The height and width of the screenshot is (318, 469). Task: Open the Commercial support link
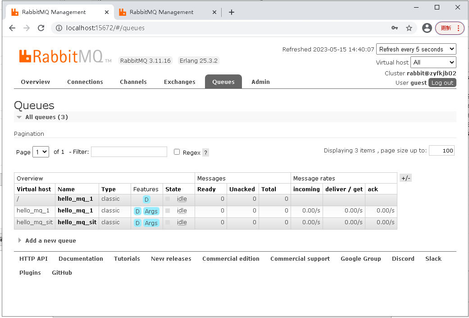pyautogui.click(x=300, y=259)
